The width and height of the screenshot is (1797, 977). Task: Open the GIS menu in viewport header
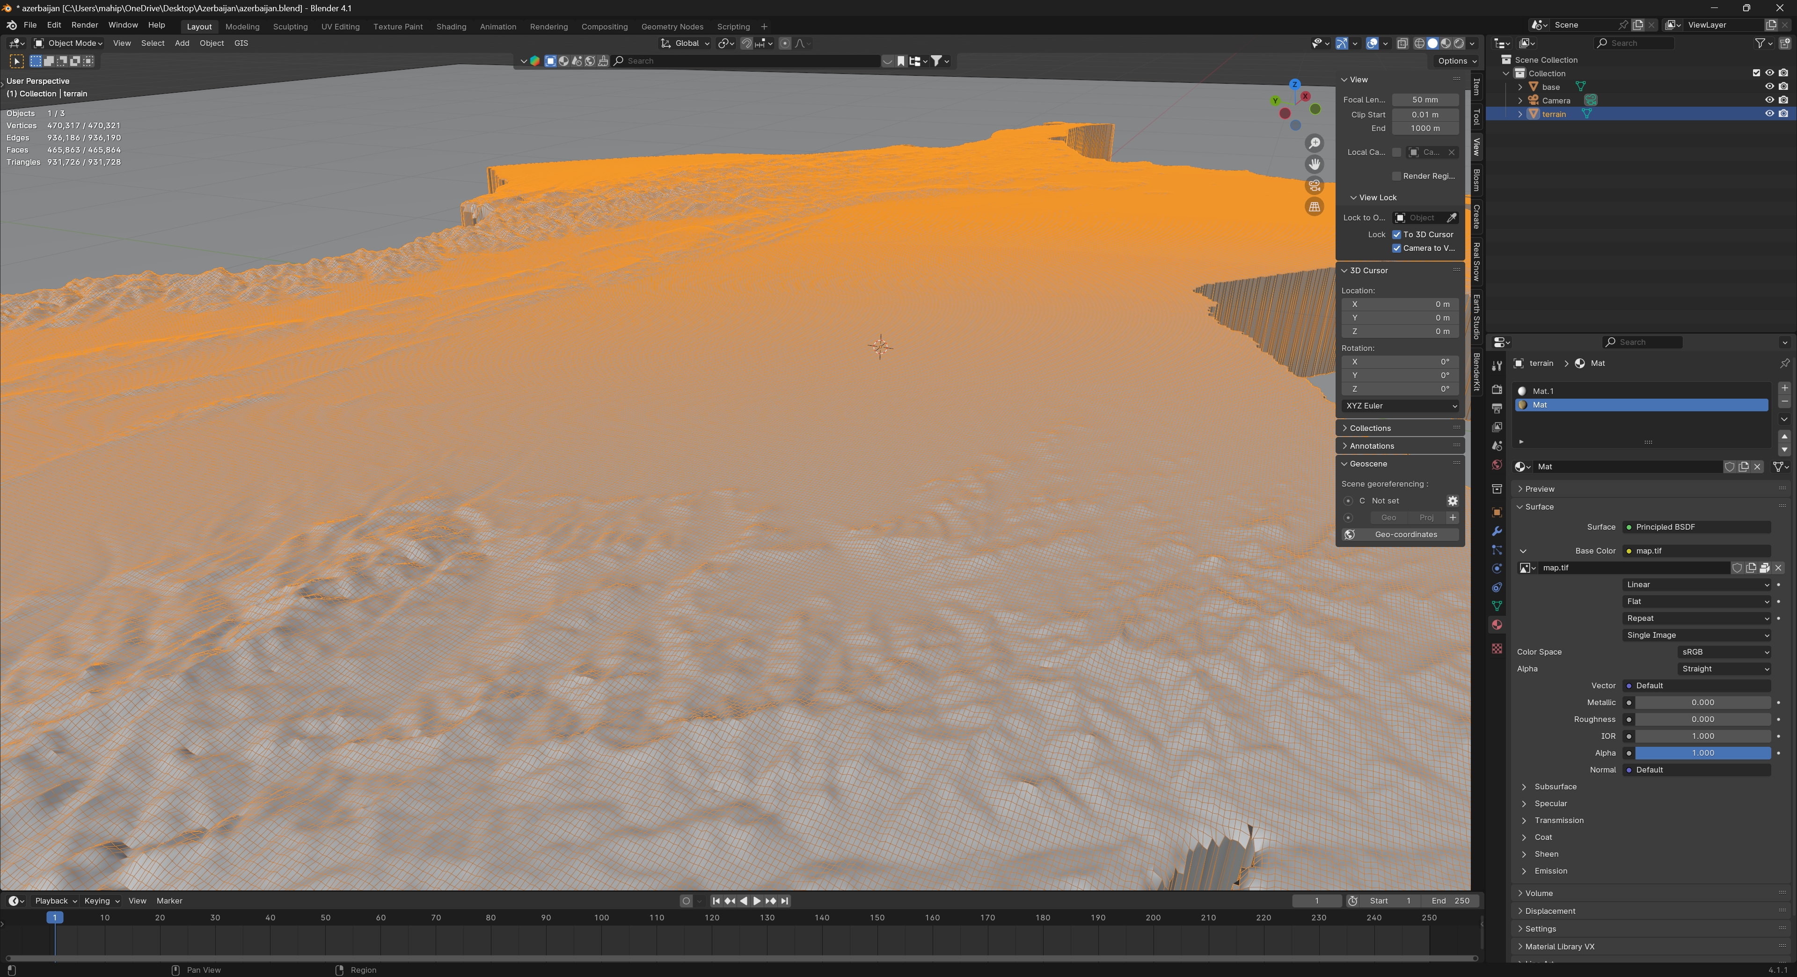pos(241,43)
